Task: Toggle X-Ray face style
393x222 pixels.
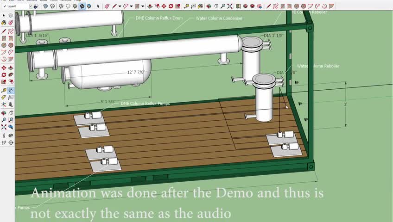Action: point(45,6)
